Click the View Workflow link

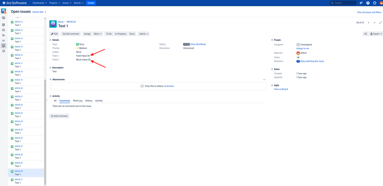(198, 44)
